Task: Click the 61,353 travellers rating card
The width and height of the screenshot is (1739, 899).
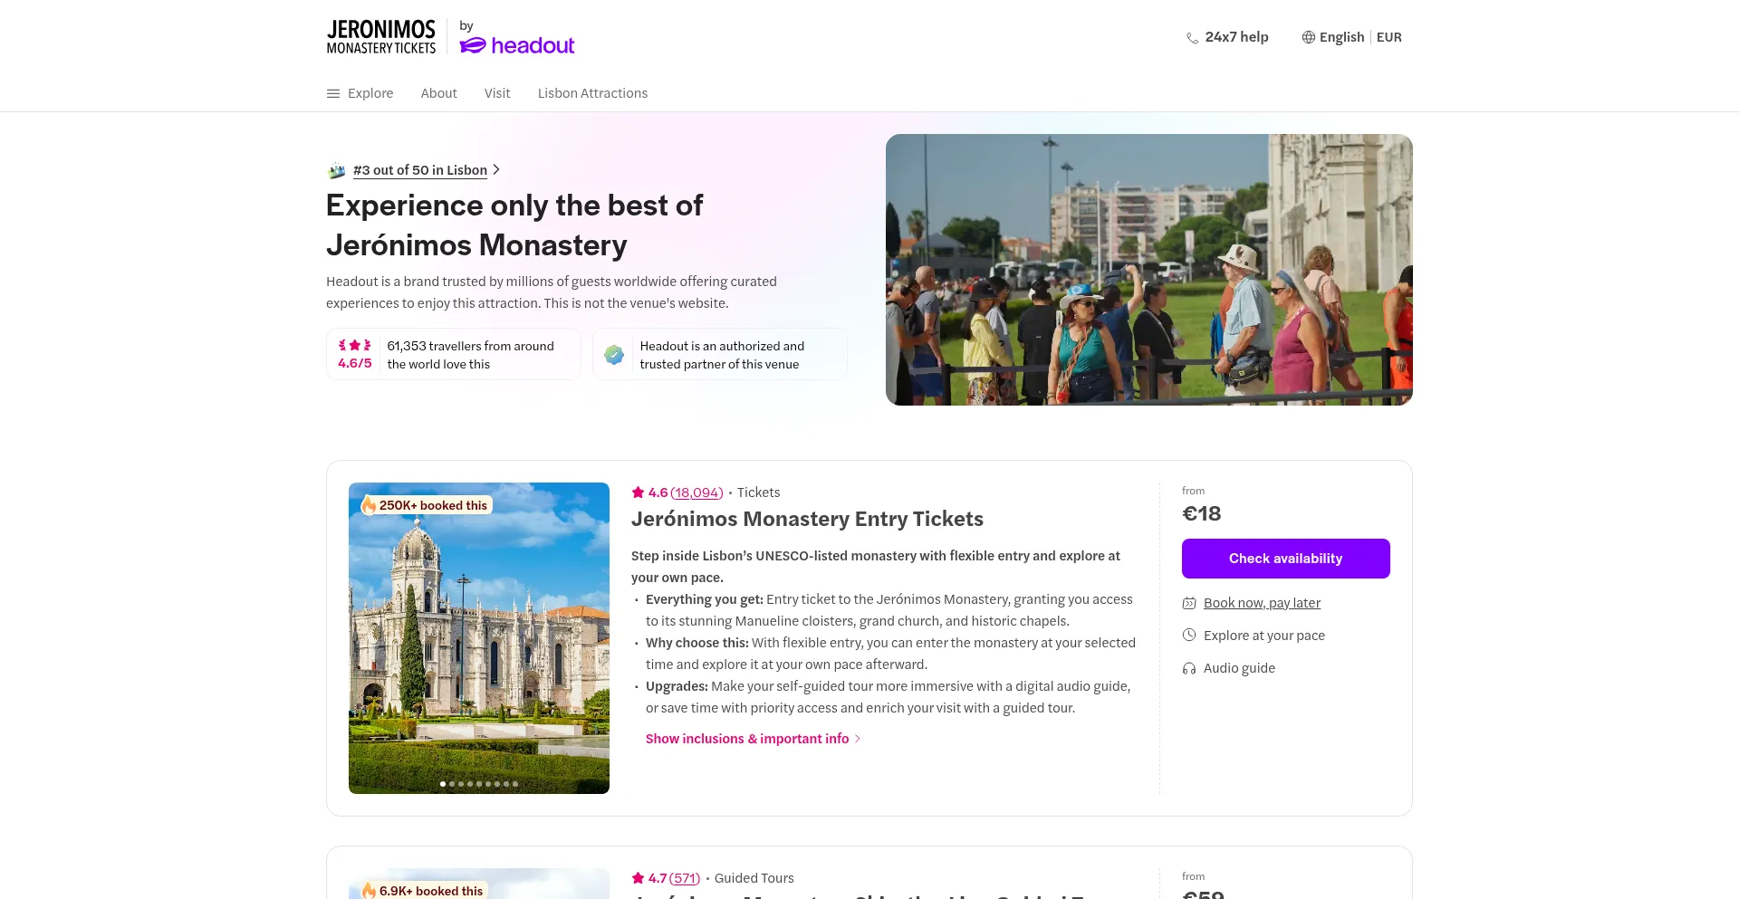Action: tap(454, 354)
